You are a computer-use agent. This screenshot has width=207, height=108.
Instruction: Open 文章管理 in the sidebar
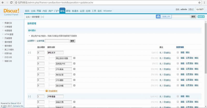click(8, 27)
